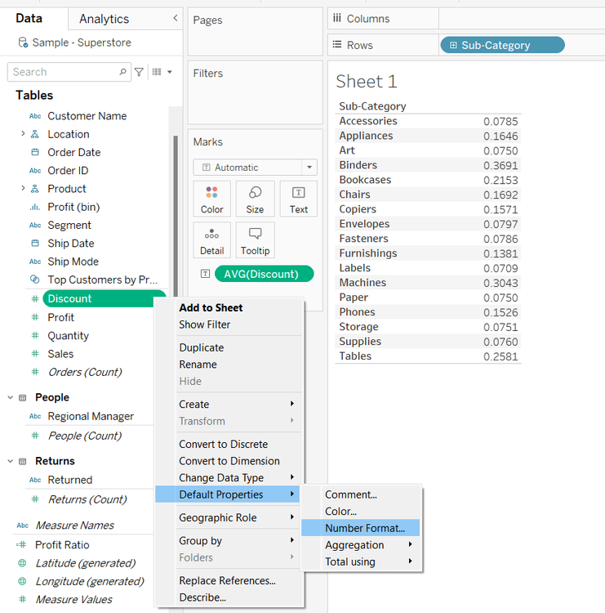The height and width of the screenshot is (613, 605).
Task: Open the Automatic mark type dropdown
Action: (255, 168)
